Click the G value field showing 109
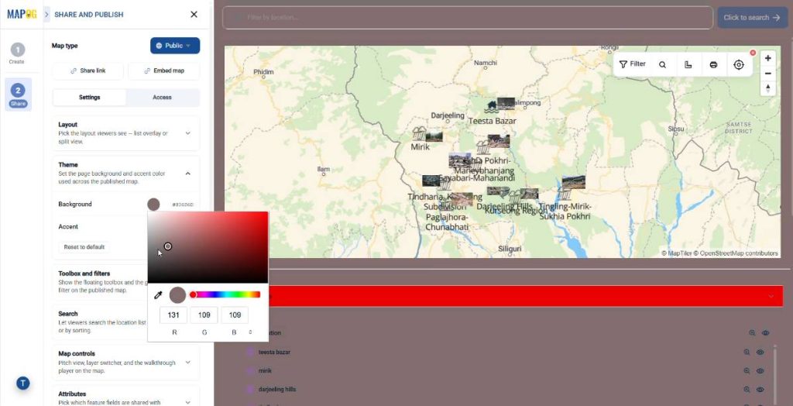 click(x=204, y=315)
